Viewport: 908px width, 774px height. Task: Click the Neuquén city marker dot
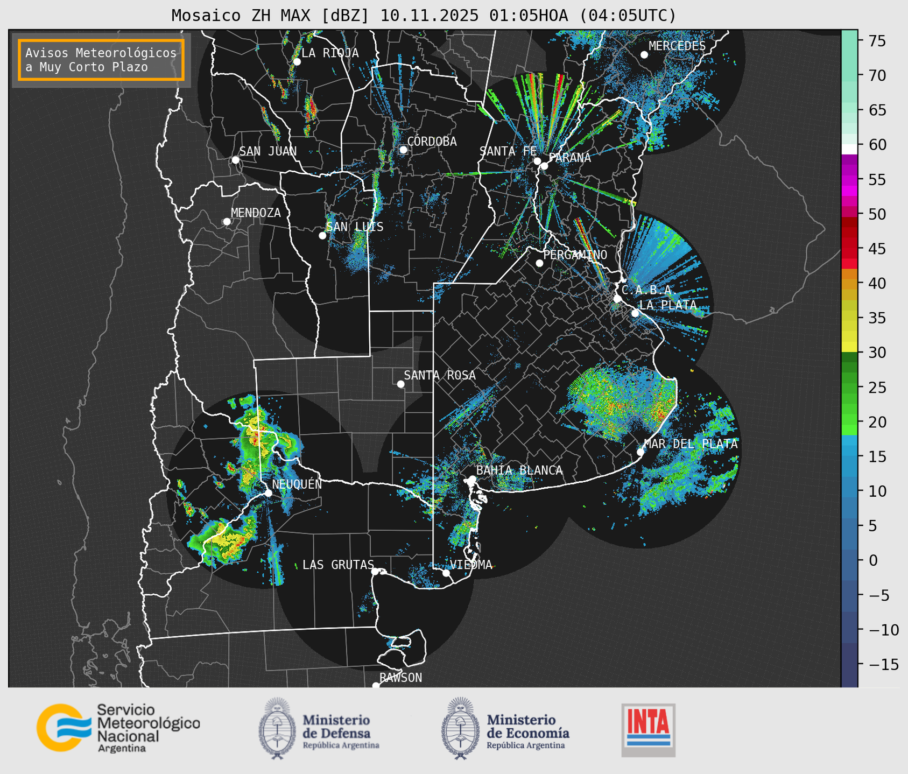click(x=268, y=493)
